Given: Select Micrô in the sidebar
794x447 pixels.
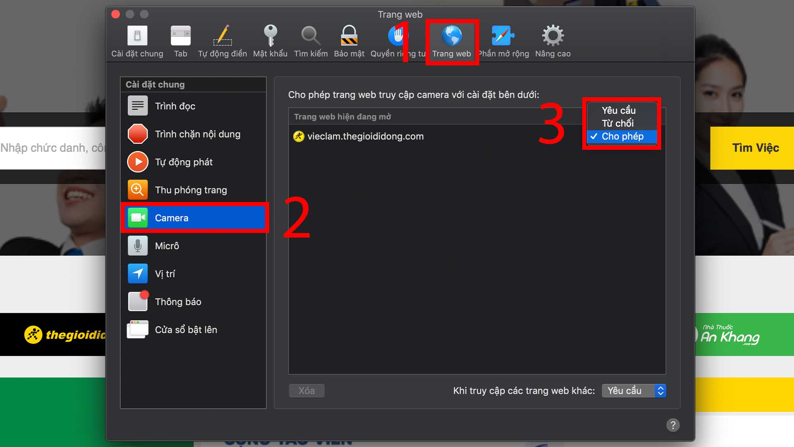Looking at the screenshot, I should pyautogui.click(x=194, y=246).
